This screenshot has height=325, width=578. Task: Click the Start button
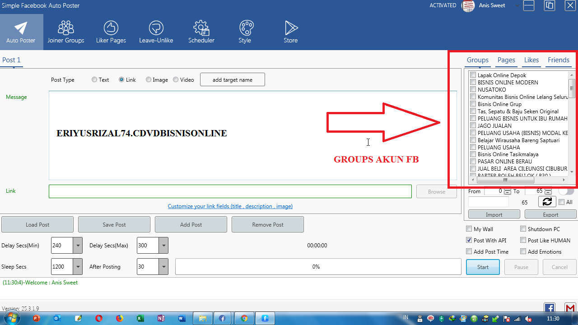(x=483, y=267)
